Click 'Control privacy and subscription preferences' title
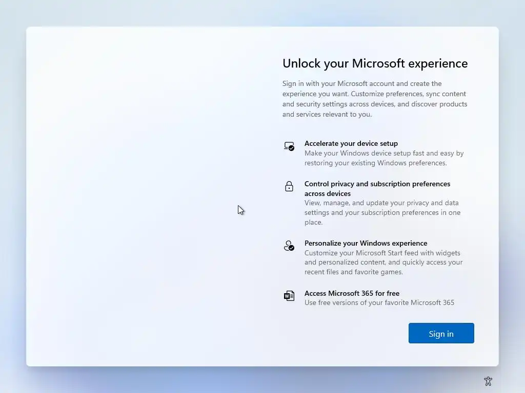Screen dimensions: 525x393 pos(377,188)
